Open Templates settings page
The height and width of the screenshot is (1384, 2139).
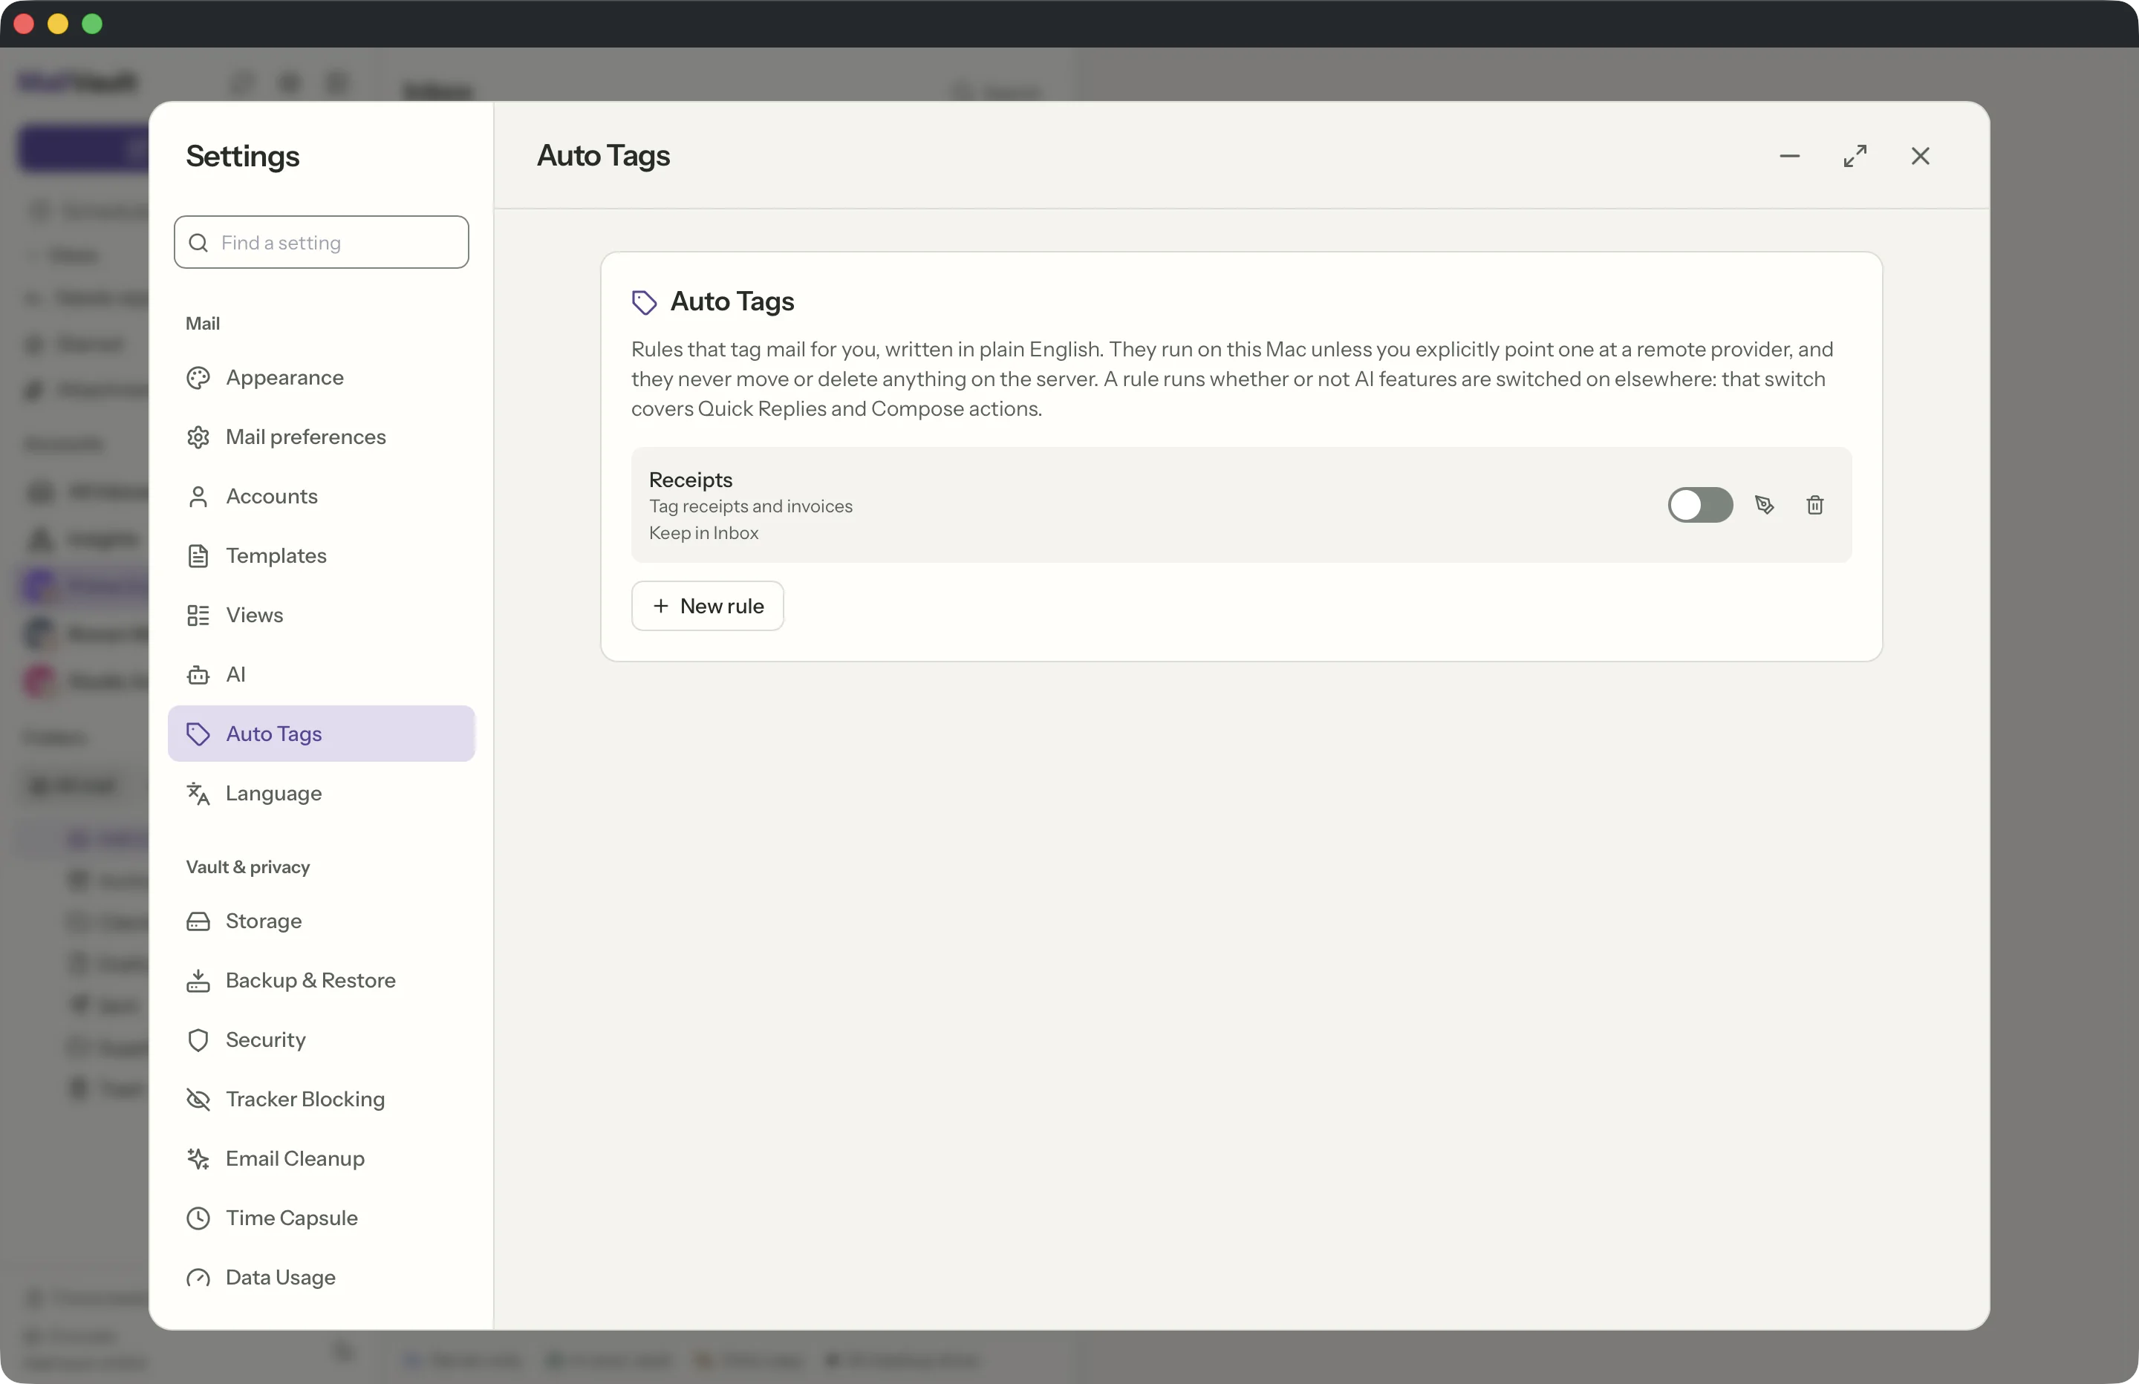coord(321,555)
